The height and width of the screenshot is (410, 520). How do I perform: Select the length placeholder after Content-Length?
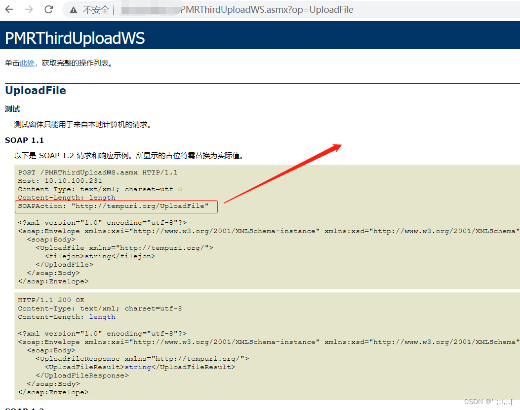click(x=102, y=197)
